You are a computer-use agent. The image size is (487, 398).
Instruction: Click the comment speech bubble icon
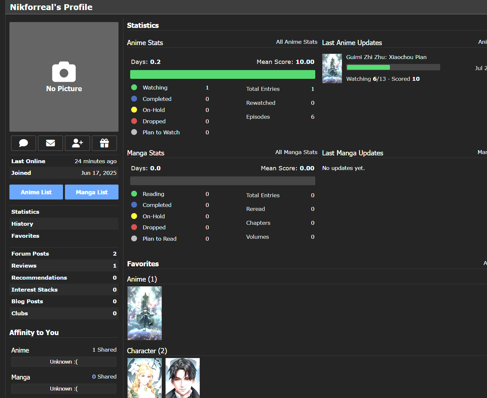pos(23,143)
